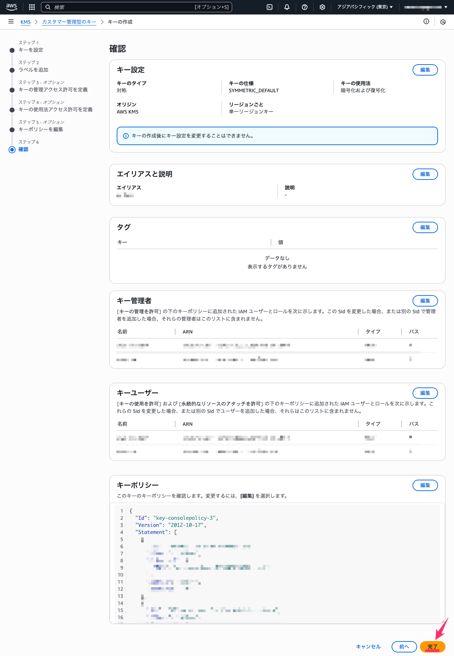
Task: Go back with the 前へ button
Action: (x=404, y=647)
